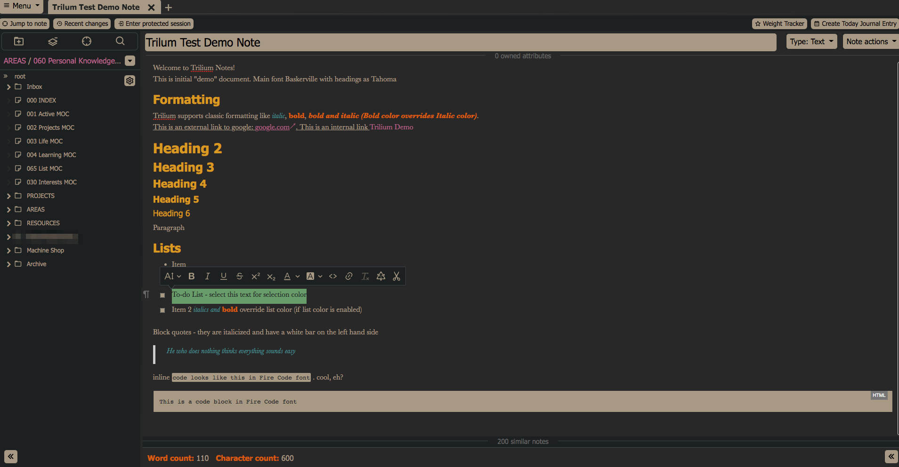Open the Menu in top-left corner
This screenshot has width=899, height=467.
(22, 6)
